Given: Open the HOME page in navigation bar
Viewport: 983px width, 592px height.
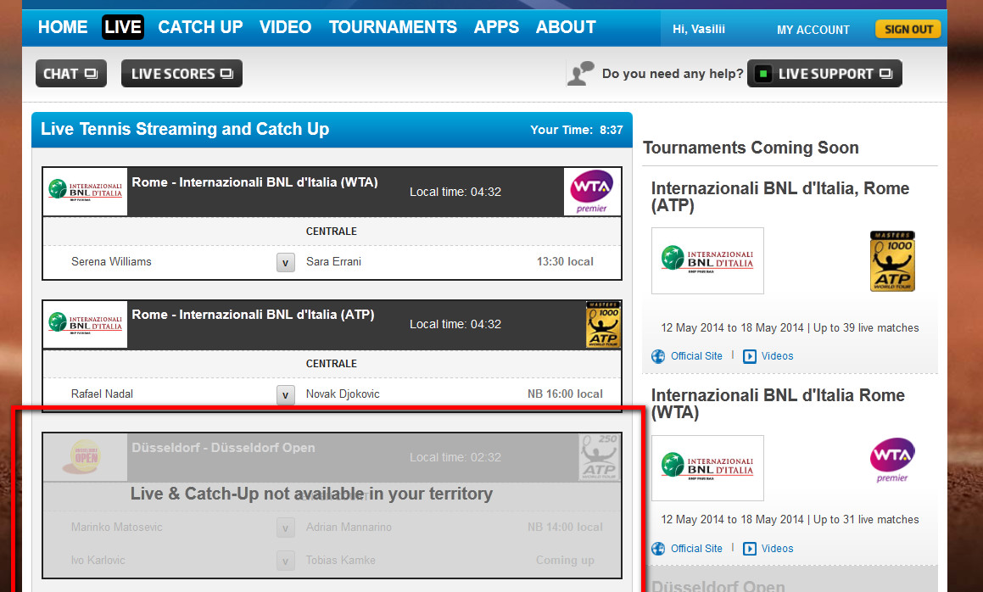Looking at the screenshot, I should 63,27.
